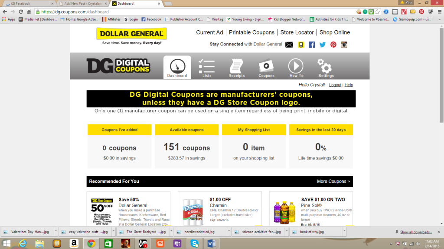Click the page vertical scrollbar
Image resolution: width=444 pixels, height=249 pixels.
pyautogui.click(x=441, y=75)
